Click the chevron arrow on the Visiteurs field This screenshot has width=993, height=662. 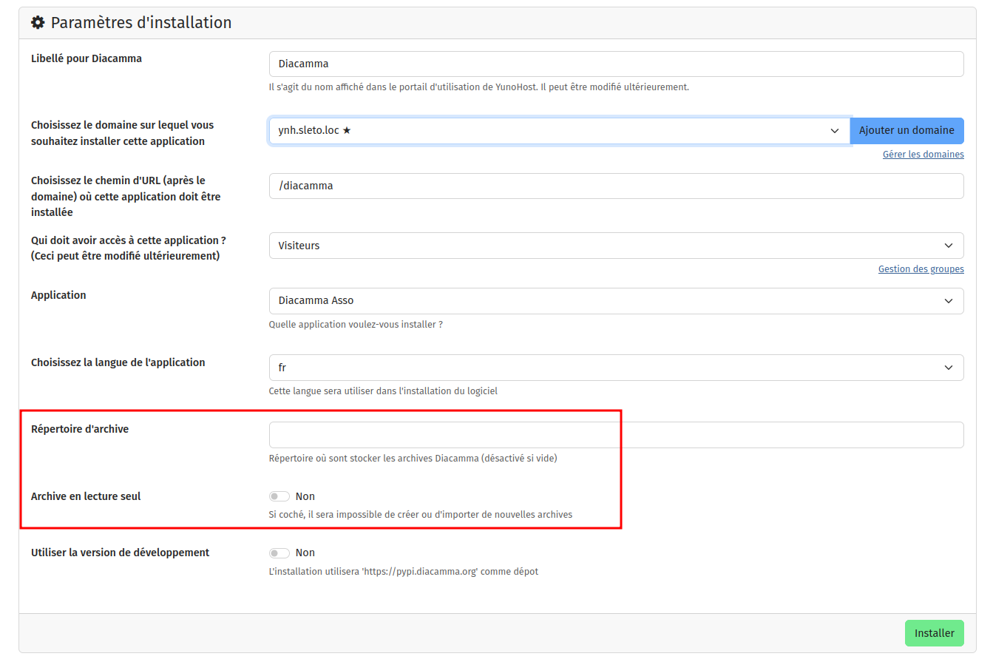pos(949,246)
